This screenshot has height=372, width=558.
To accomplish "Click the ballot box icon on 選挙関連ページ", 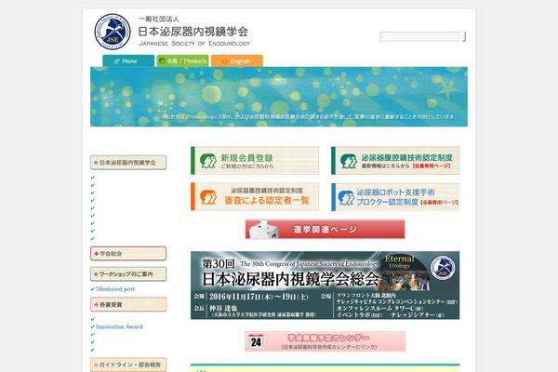I will coord(262,230).
